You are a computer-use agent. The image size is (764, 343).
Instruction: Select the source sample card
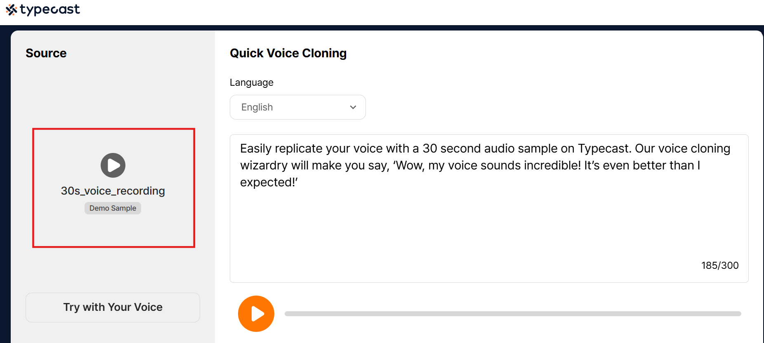(113, 188)
